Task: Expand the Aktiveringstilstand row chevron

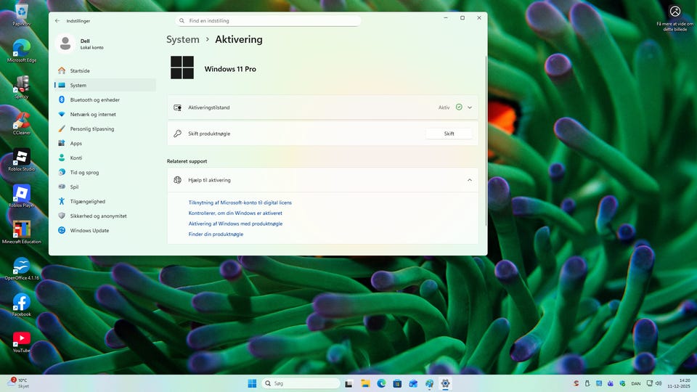Action: coord(470,107)
